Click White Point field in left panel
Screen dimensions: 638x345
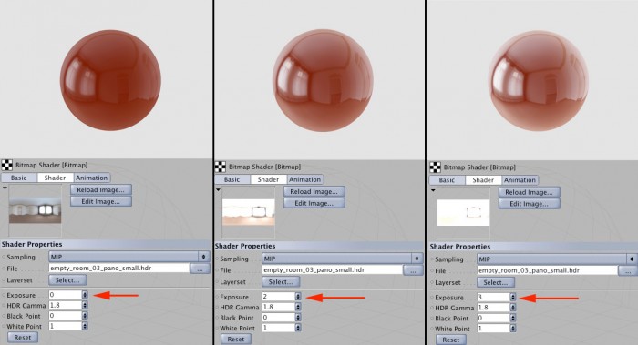point(65,326)
